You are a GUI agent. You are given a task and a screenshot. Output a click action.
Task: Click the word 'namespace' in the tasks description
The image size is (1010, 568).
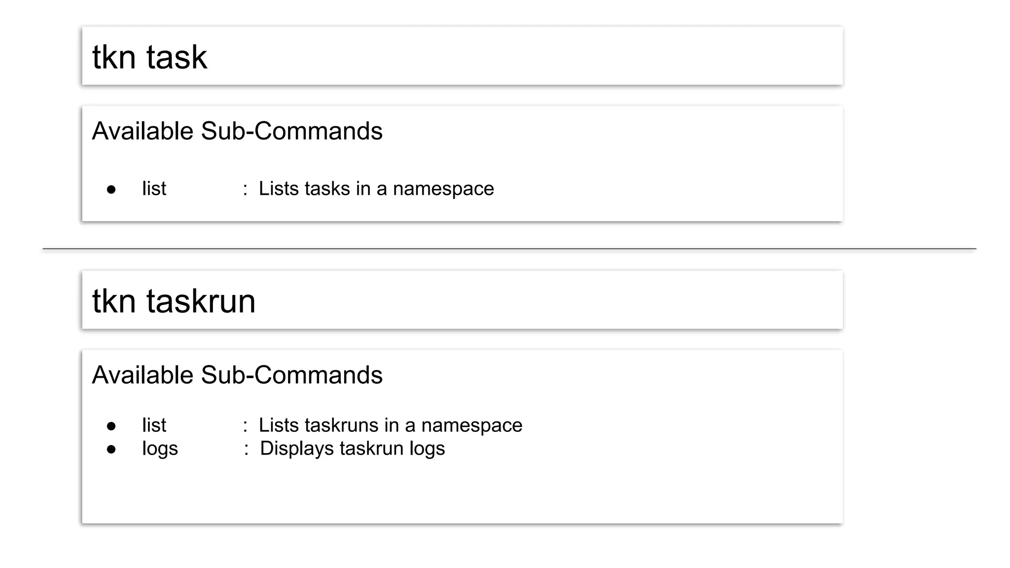pos(443,189)
